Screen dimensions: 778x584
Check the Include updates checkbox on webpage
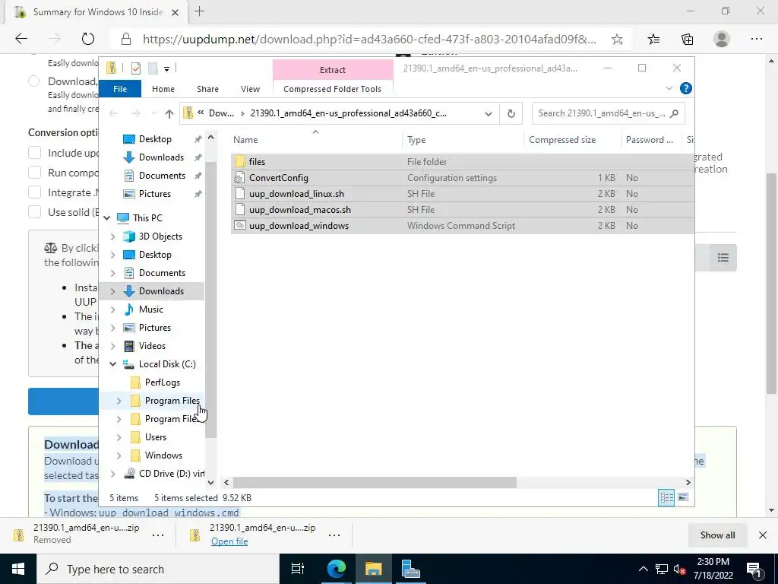coord(35,152)
